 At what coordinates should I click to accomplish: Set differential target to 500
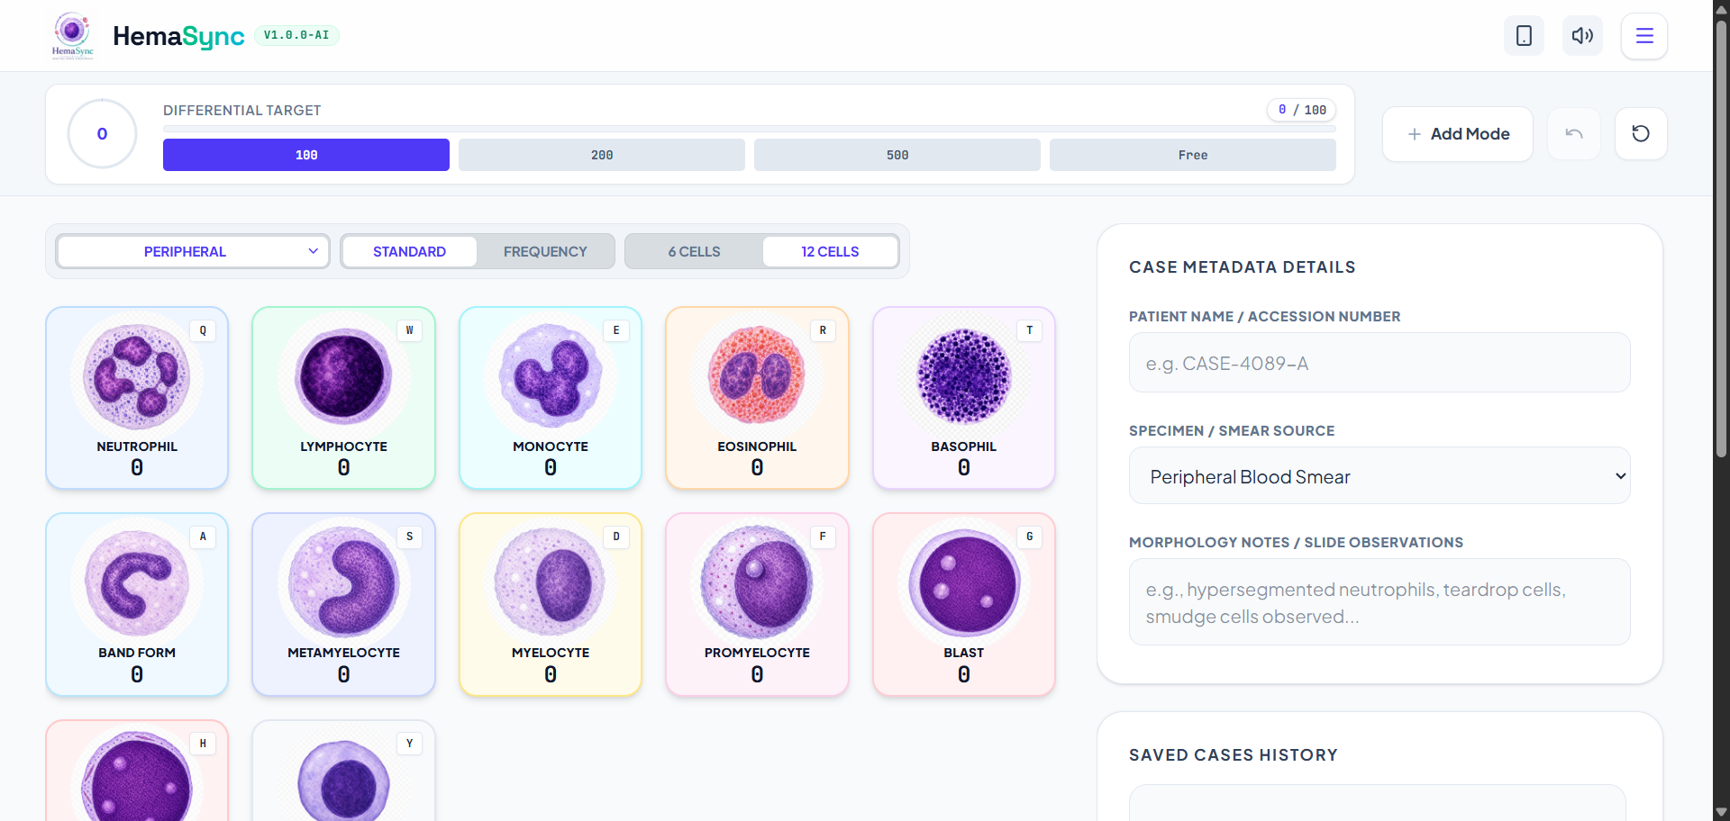click(897, 155)
